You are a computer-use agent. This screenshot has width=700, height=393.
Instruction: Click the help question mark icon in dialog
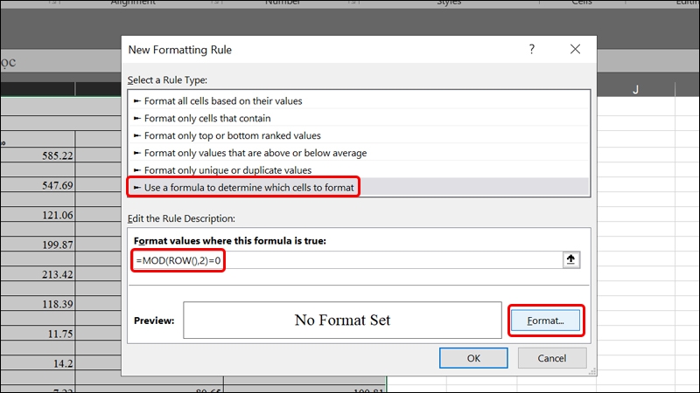pyautogui.click(x=531, y=49)
